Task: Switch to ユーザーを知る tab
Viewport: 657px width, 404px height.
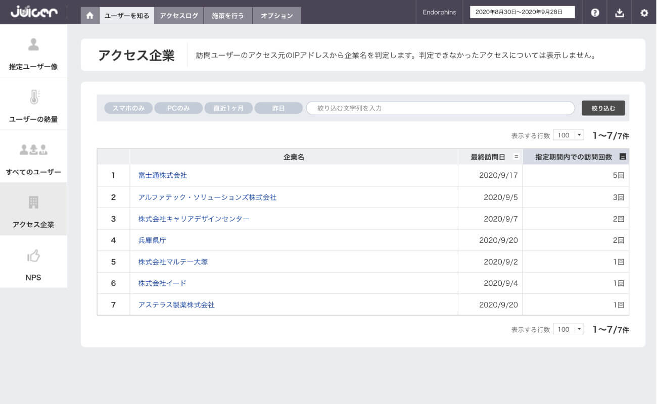Action: 127,16
